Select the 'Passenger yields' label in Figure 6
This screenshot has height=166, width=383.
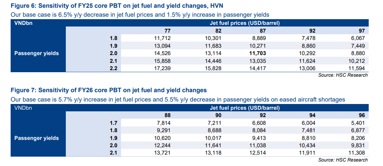tap(36, 53)
